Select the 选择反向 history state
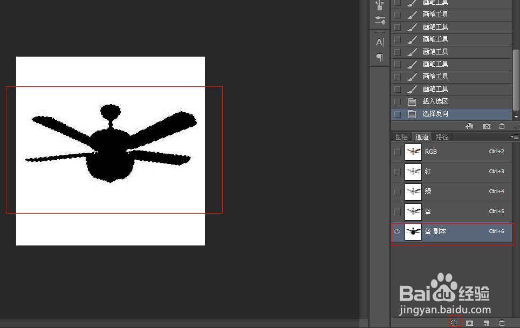The width and height of the screenshot is (520, 328). [x=451, y=114]
